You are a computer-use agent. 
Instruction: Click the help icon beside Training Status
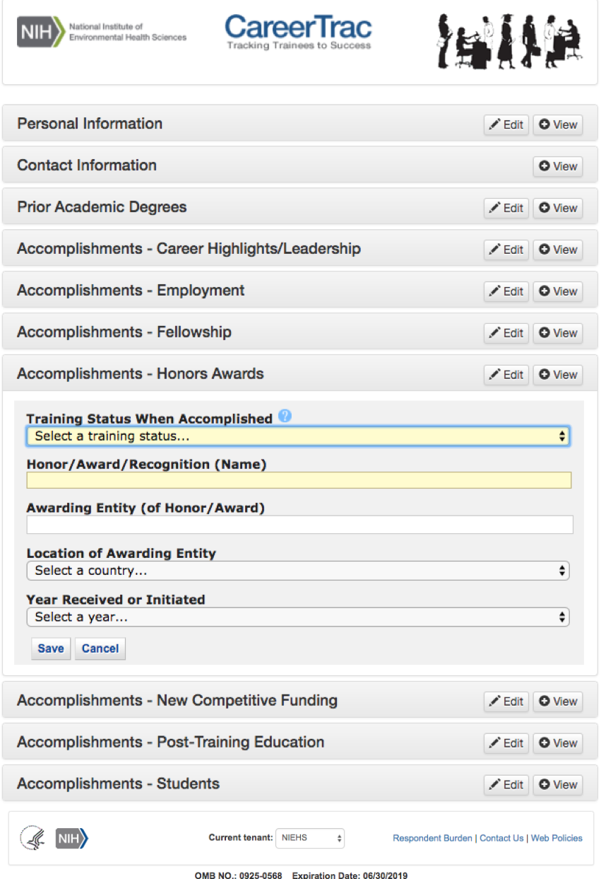pyautogui.click(x=285, y=416)
